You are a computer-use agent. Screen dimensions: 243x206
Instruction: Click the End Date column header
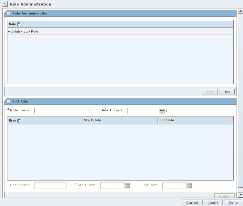coord(196,120)
